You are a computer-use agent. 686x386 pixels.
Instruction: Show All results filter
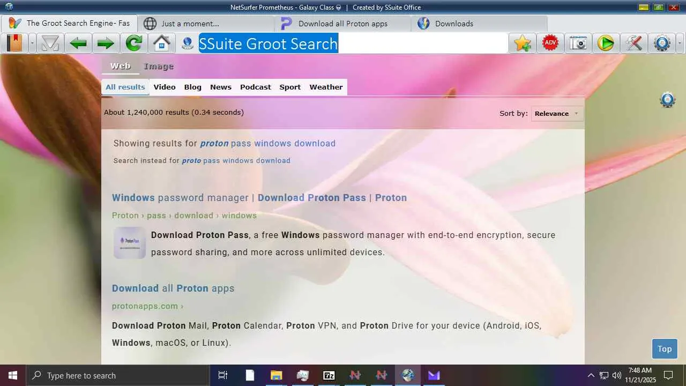pyautogui.click(x=125, y=87)
